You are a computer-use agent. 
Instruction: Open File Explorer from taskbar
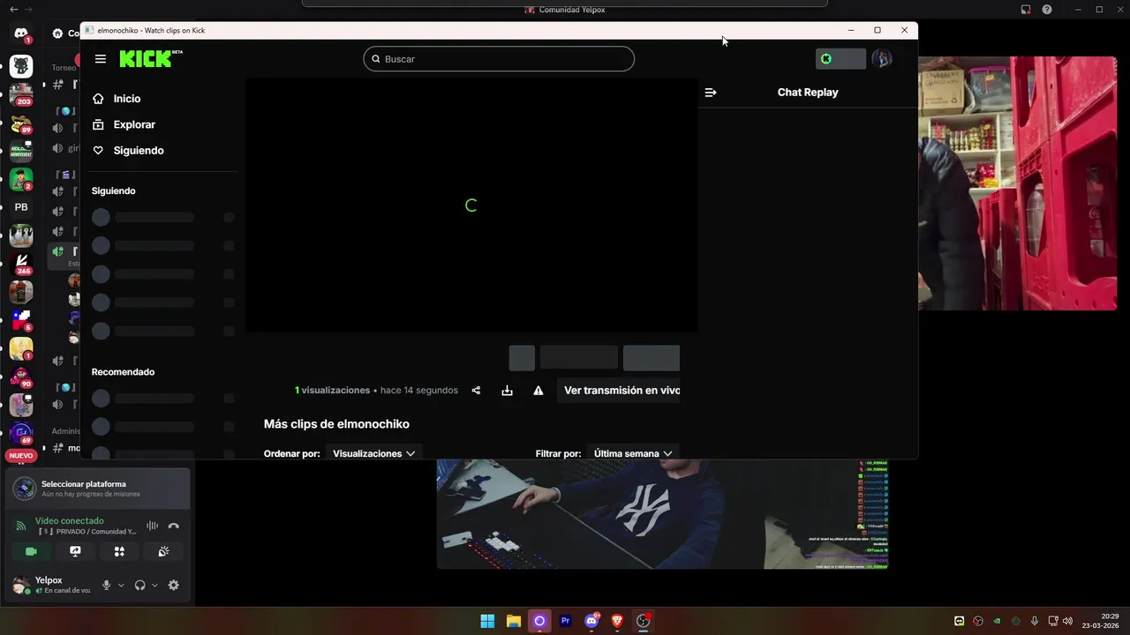click(513, 621)
